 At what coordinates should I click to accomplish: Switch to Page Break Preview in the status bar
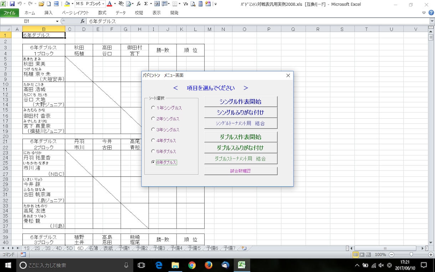pos(368,255)
